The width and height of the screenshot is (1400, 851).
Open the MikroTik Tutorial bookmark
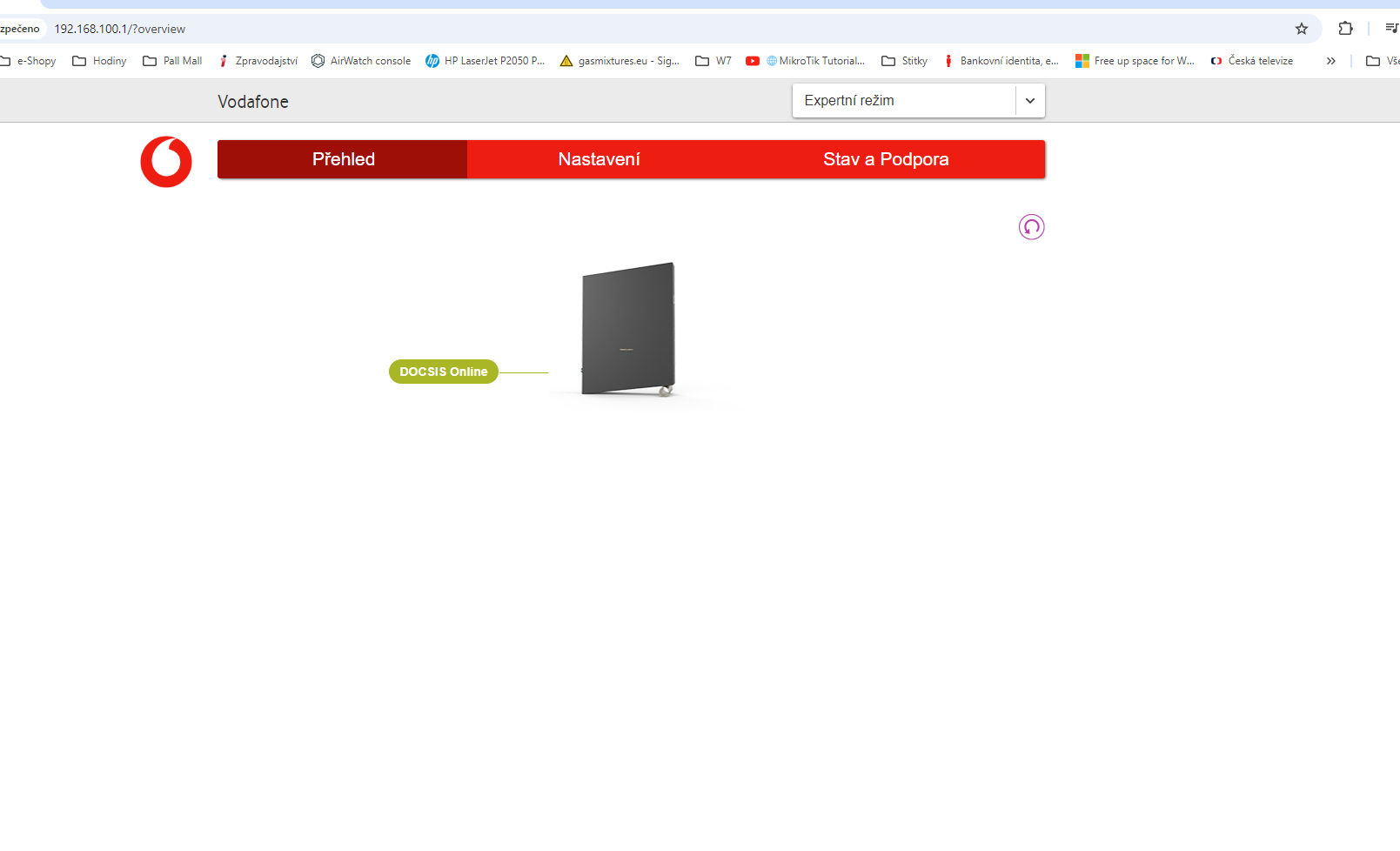pos(814,61)
